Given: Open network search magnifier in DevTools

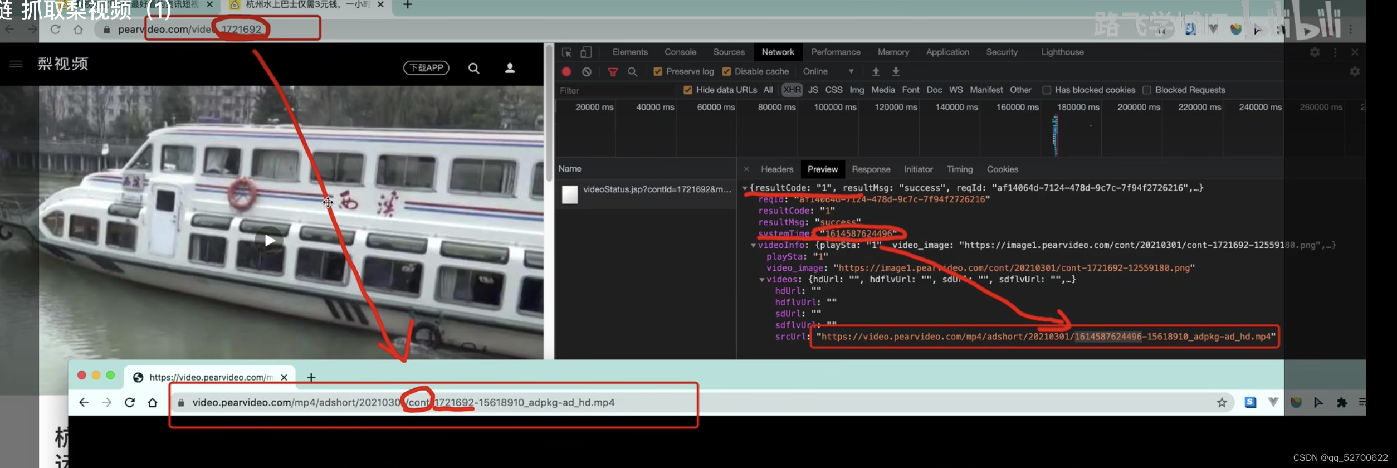Looking at the screenshot, I should point(632,71).
